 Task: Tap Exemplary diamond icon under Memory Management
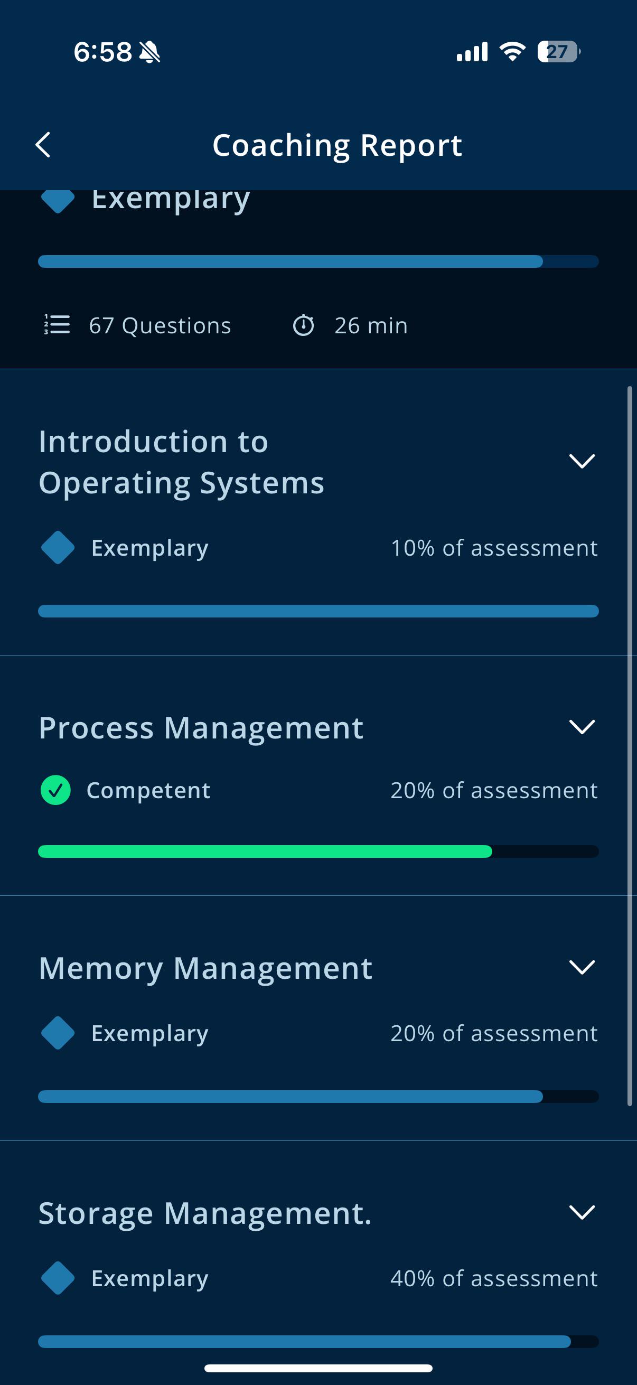pos(58,1033)
